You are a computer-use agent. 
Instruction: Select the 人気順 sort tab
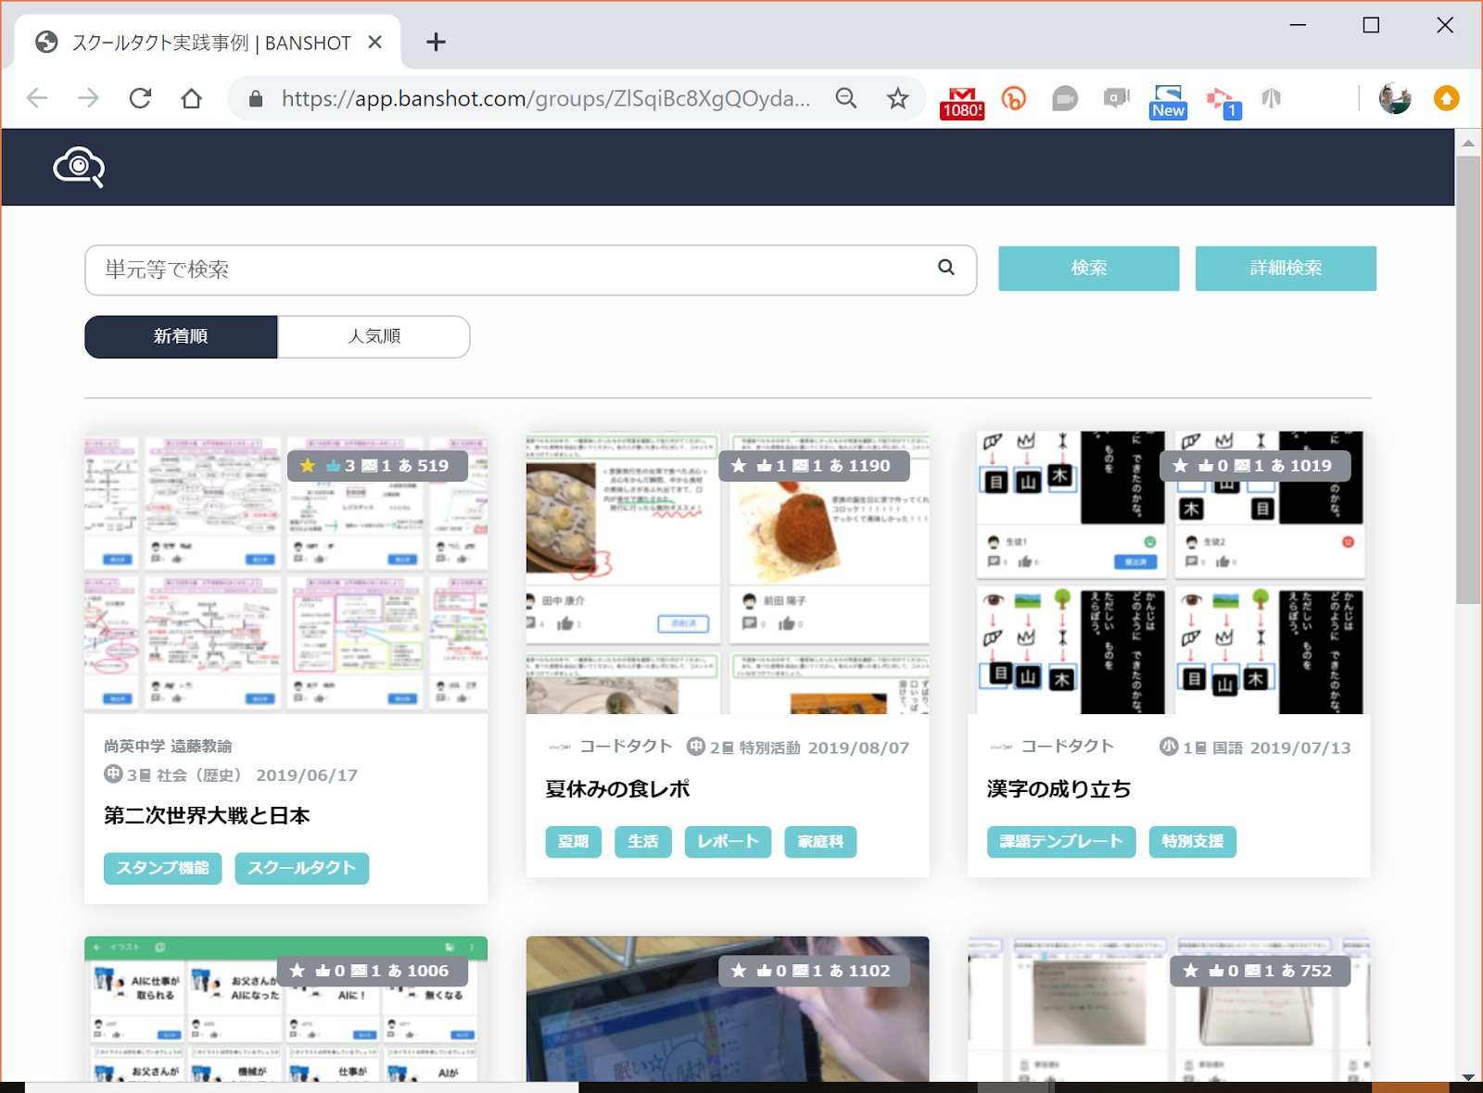374,336
